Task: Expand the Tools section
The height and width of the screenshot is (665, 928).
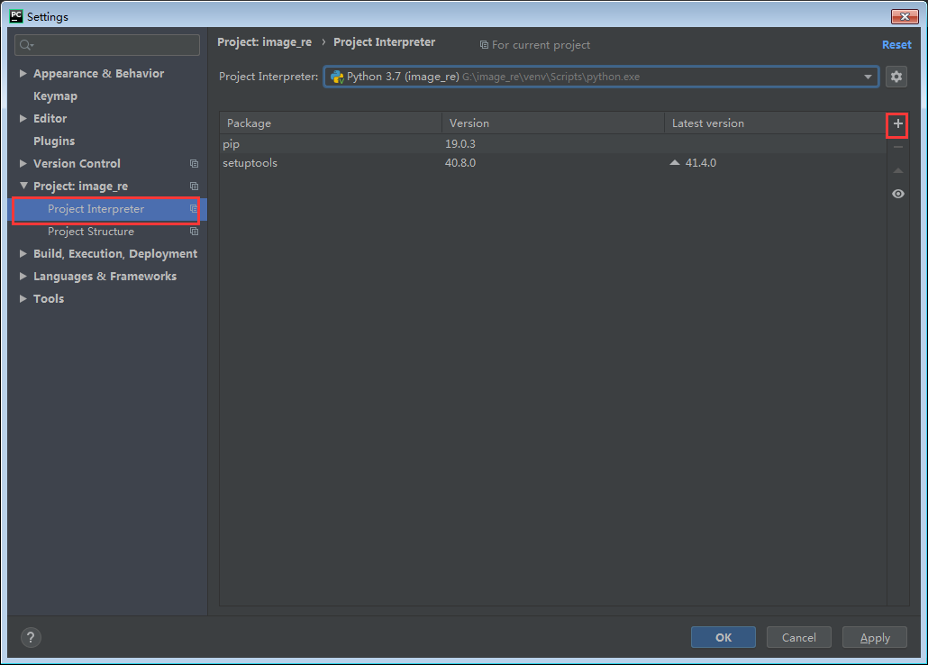Action: pos(23,298)
